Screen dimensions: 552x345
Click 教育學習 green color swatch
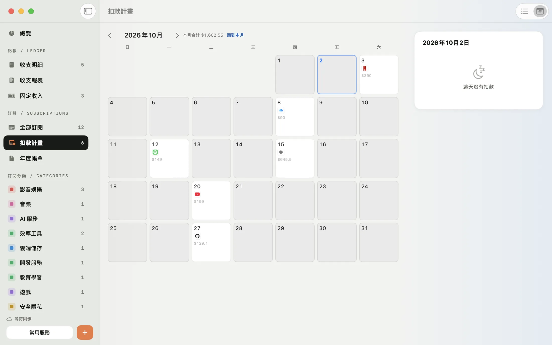tap(12, 277)
